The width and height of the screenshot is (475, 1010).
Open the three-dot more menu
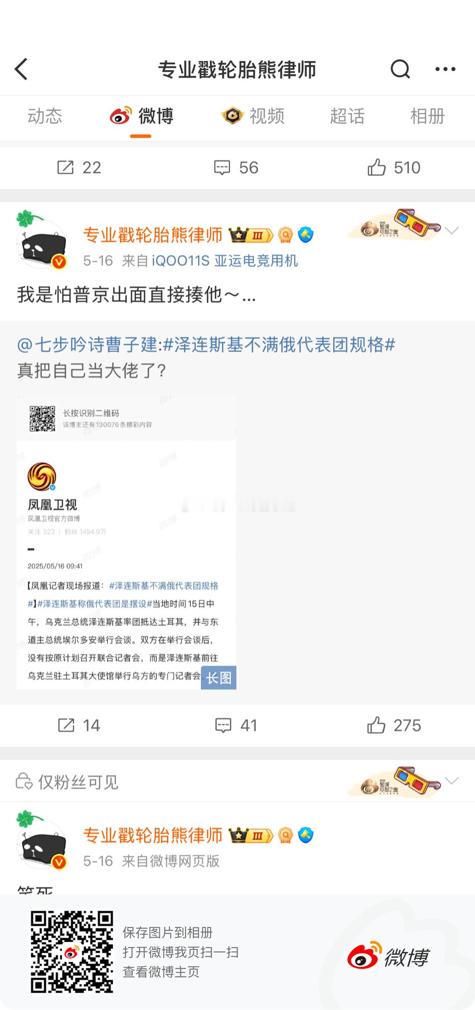tap(445, 70)
